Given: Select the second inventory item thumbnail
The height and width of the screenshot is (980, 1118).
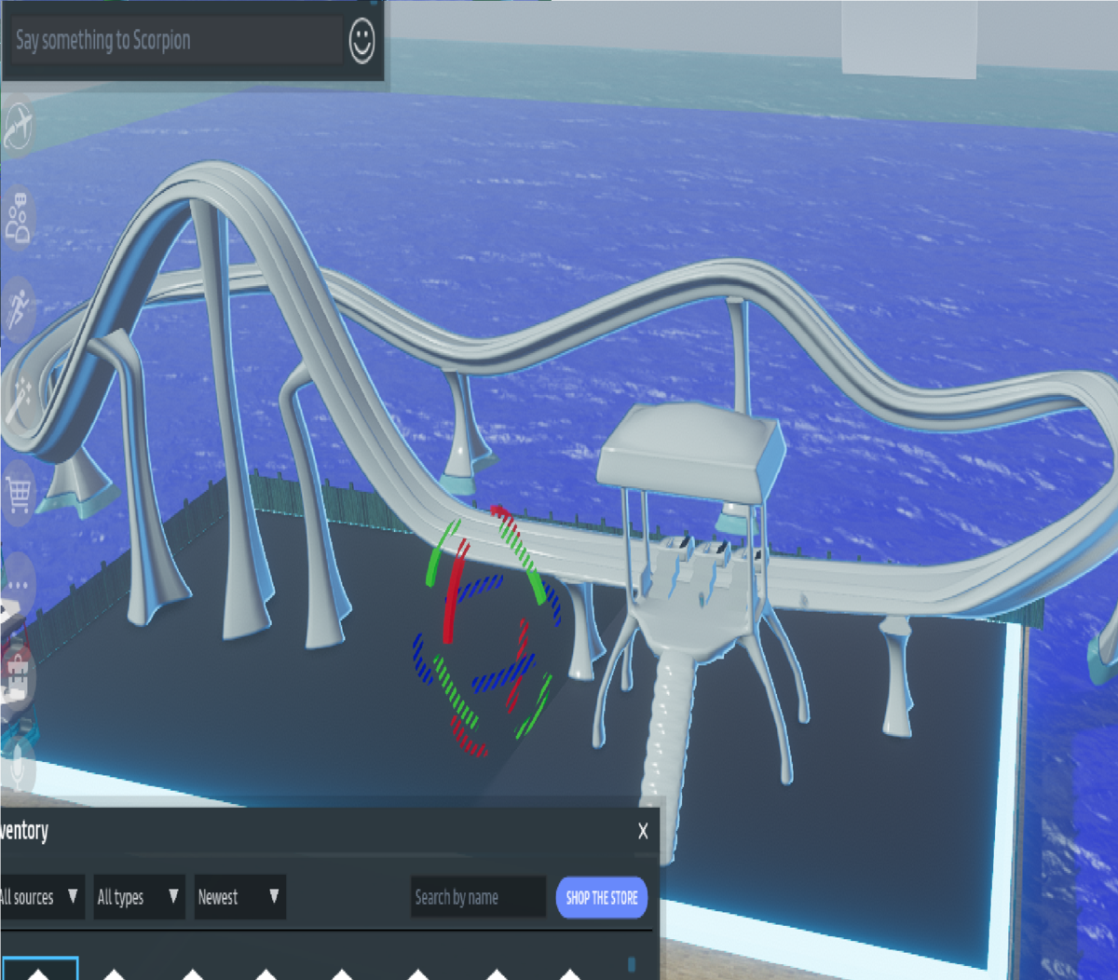Looking at the screenshot, I should pos(115,972).
